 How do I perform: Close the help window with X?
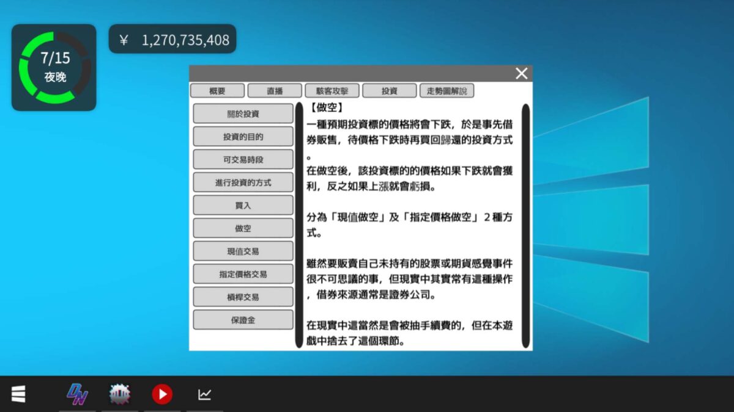tap(521, 74)
